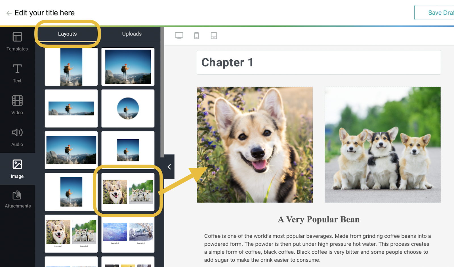Open the Text sidebar panel

[17, 73]
